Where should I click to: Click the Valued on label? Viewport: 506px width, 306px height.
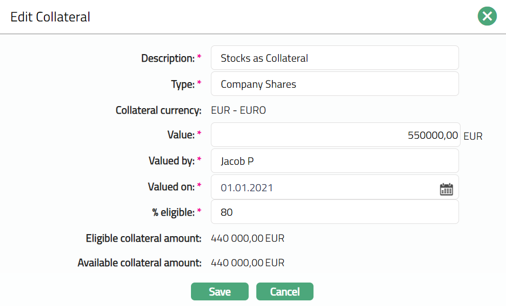point(171,187)
